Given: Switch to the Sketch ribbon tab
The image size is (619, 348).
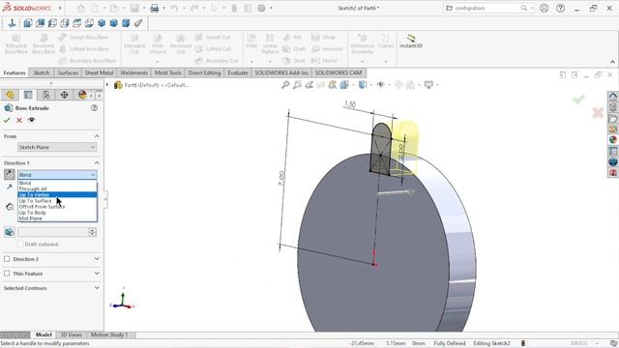Looking at the screenshot, I should pyautogui.click(x=41, y=73).
